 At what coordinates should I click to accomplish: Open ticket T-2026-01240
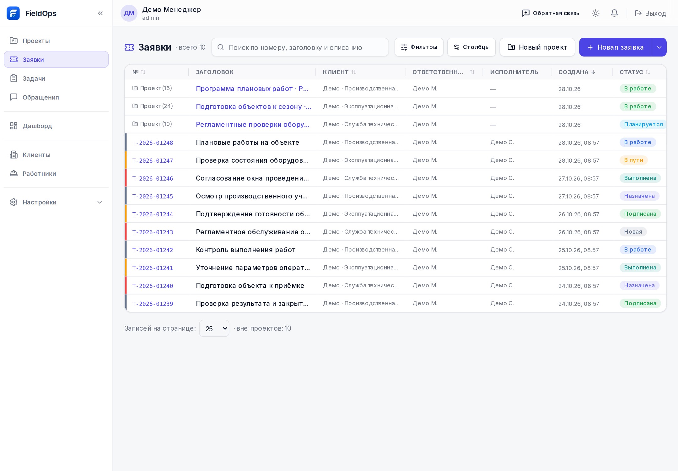pyautogui.click(x=153, y=286)
